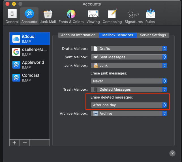Select the dsellers Google account
Image resolution: width=182 pixels, height=162 pixels.
(29, 52)
